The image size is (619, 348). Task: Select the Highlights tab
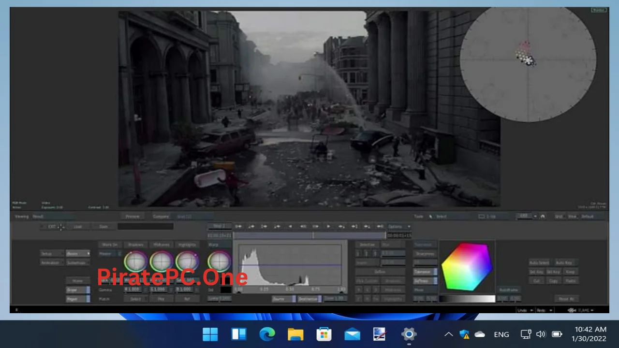pos(187,245)
